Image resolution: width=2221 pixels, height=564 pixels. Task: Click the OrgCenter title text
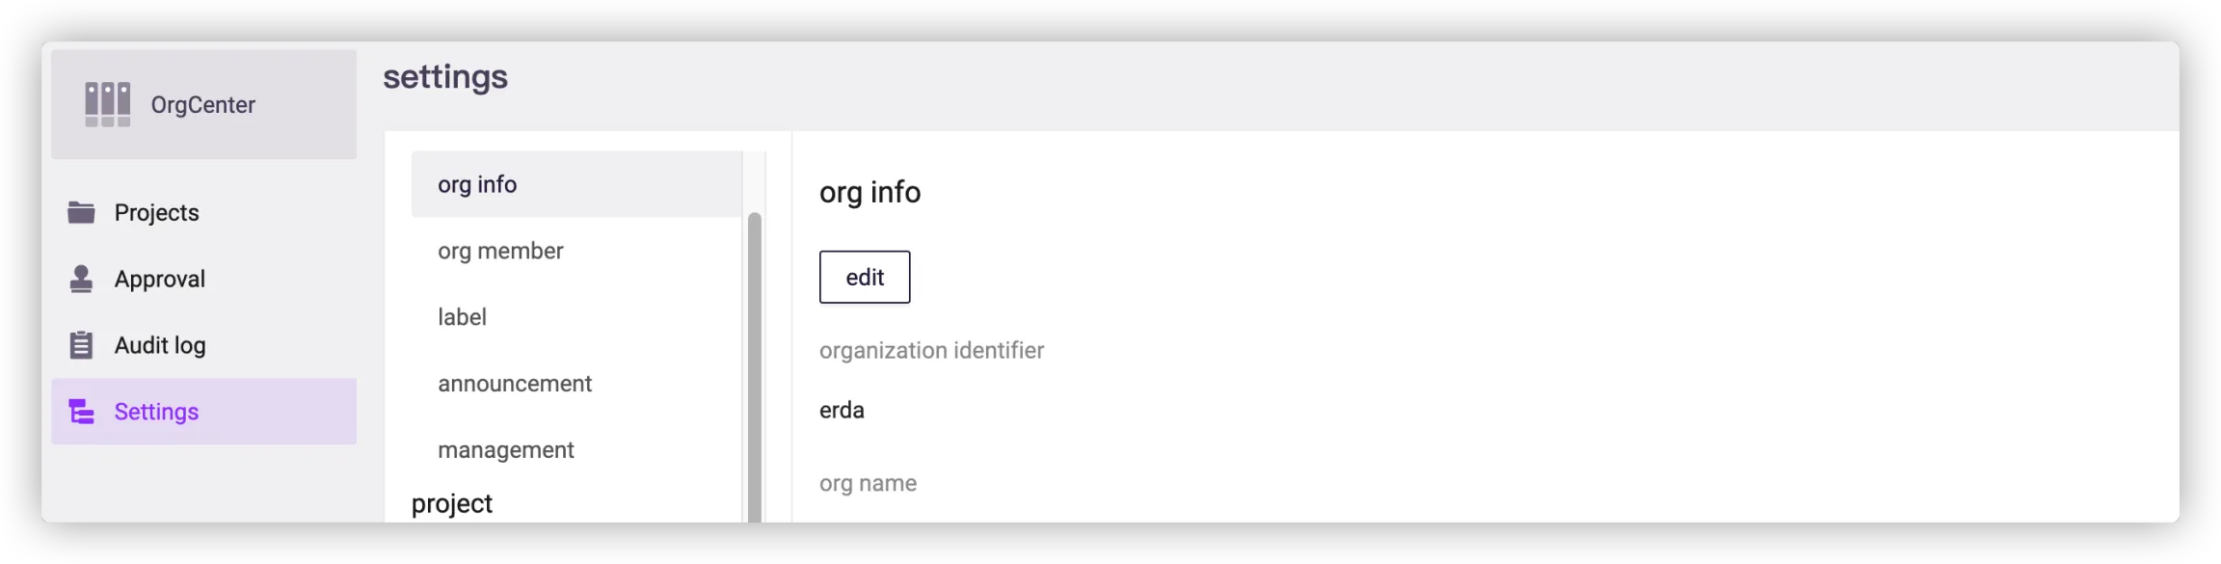click(x=202, y=104)
